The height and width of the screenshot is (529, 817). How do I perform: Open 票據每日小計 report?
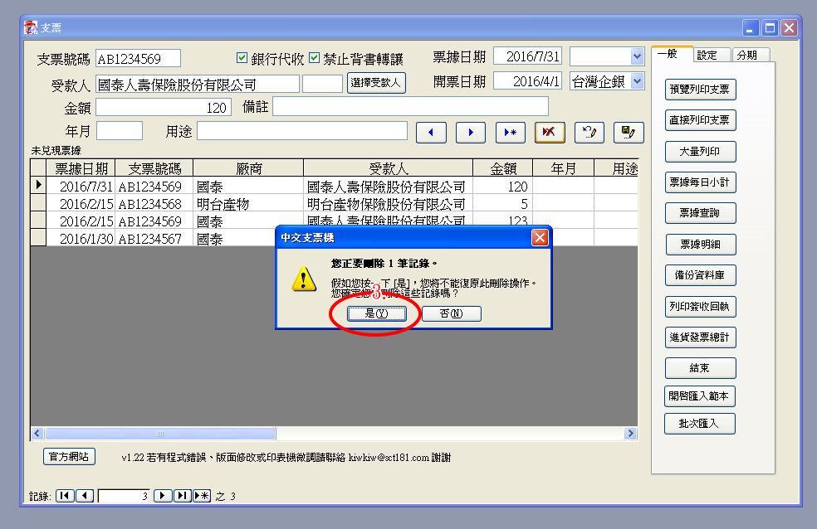(x=700, y=182)
